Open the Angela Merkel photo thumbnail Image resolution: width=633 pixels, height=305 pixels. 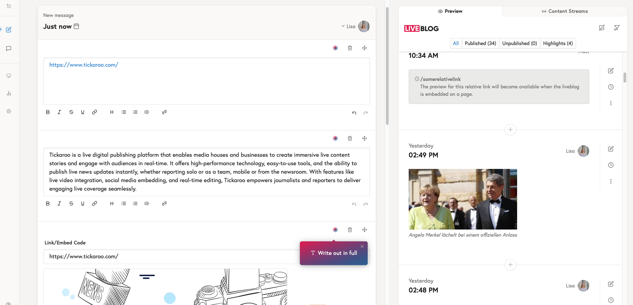(463, 199)
